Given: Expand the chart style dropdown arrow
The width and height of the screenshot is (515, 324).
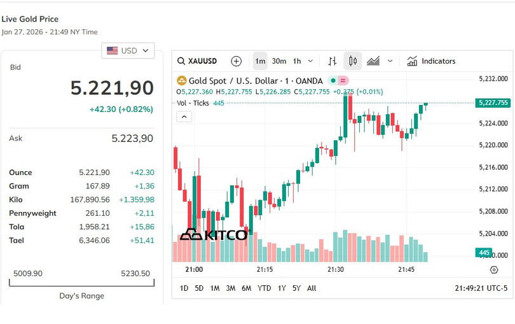Looking at the screenshot, I should click(390, 61).
